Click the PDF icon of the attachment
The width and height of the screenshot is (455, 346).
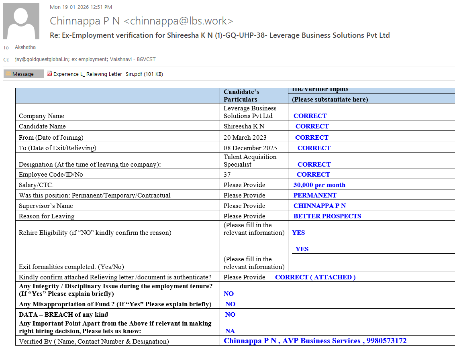point(49,74)
